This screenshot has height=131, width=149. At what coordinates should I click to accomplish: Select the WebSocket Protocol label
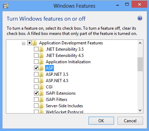(64, 111)
